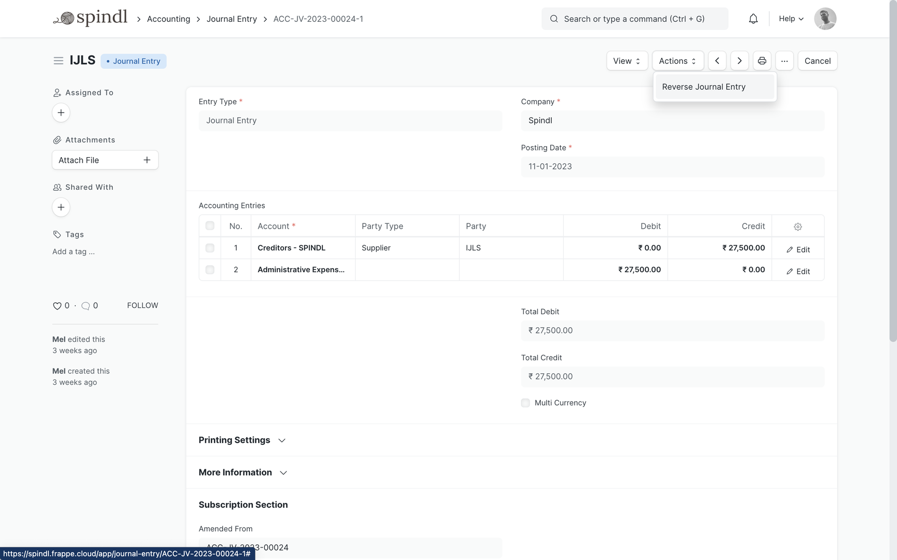Click the notification bell icon
This screenshot has width=897, height=560.
(753, 19)
